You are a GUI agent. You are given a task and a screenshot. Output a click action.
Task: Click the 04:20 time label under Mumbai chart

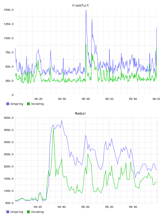tap(38, 207)
